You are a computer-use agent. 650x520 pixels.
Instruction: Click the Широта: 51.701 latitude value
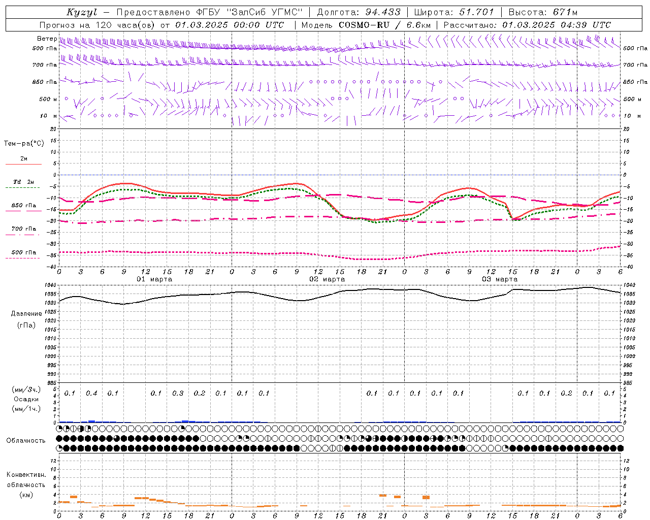tap(454, 12)
